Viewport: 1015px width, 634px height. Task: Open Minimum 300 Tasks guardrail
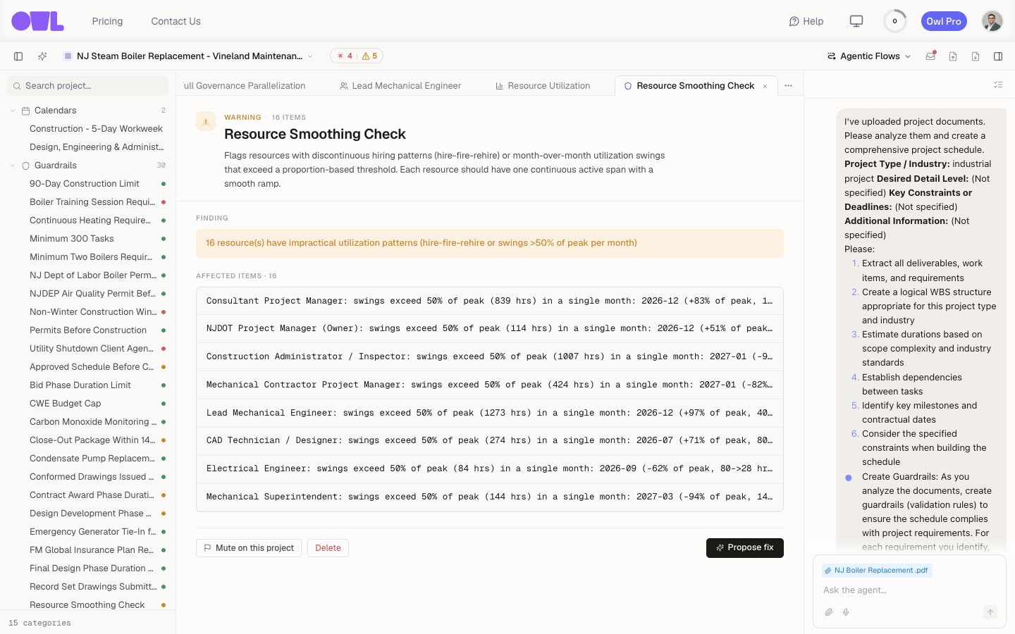click(x=72, y=239)
